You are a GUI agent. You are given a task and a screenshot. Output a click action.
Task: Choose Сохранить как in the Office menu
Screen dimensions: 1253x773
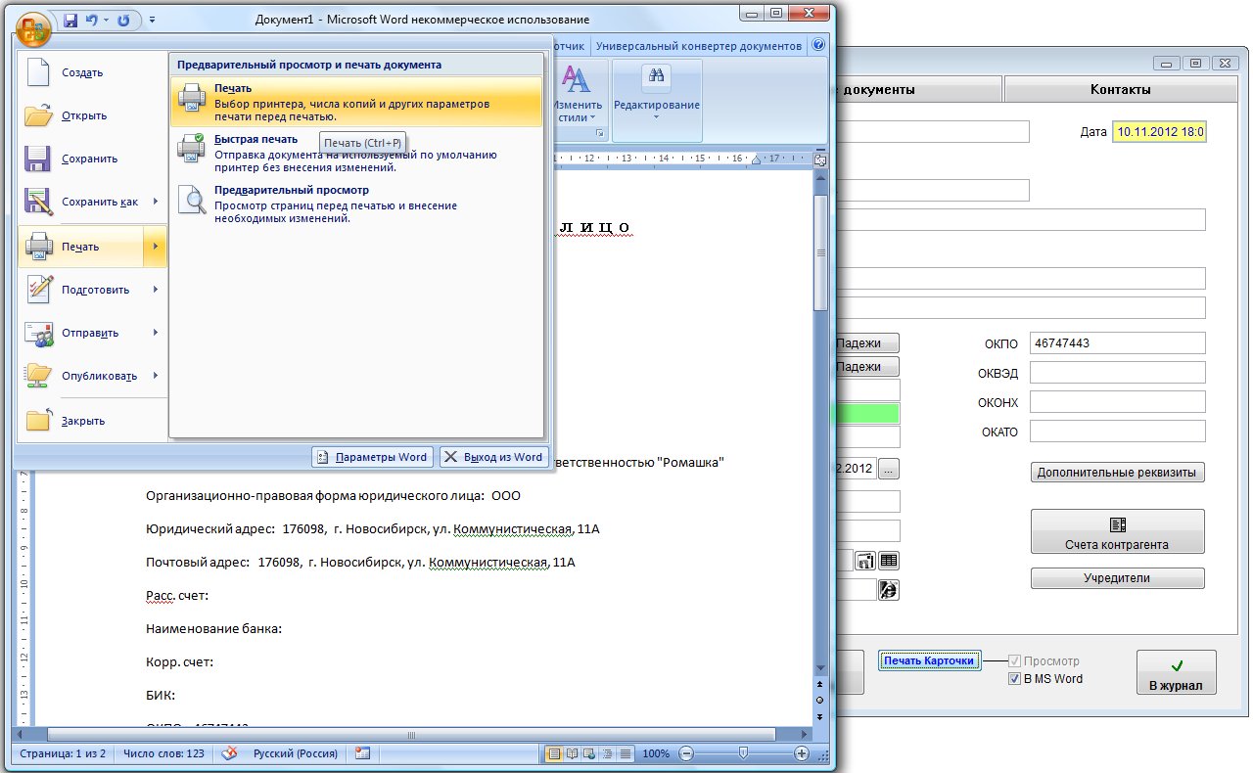point(80,202)
